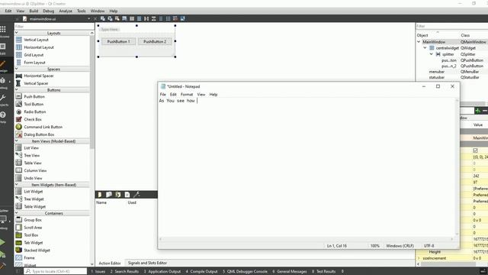Image resolution: width=488 pixels, height=275 pixels.
Task: Open Qt Creator Window menu
Action: [98, 11]
